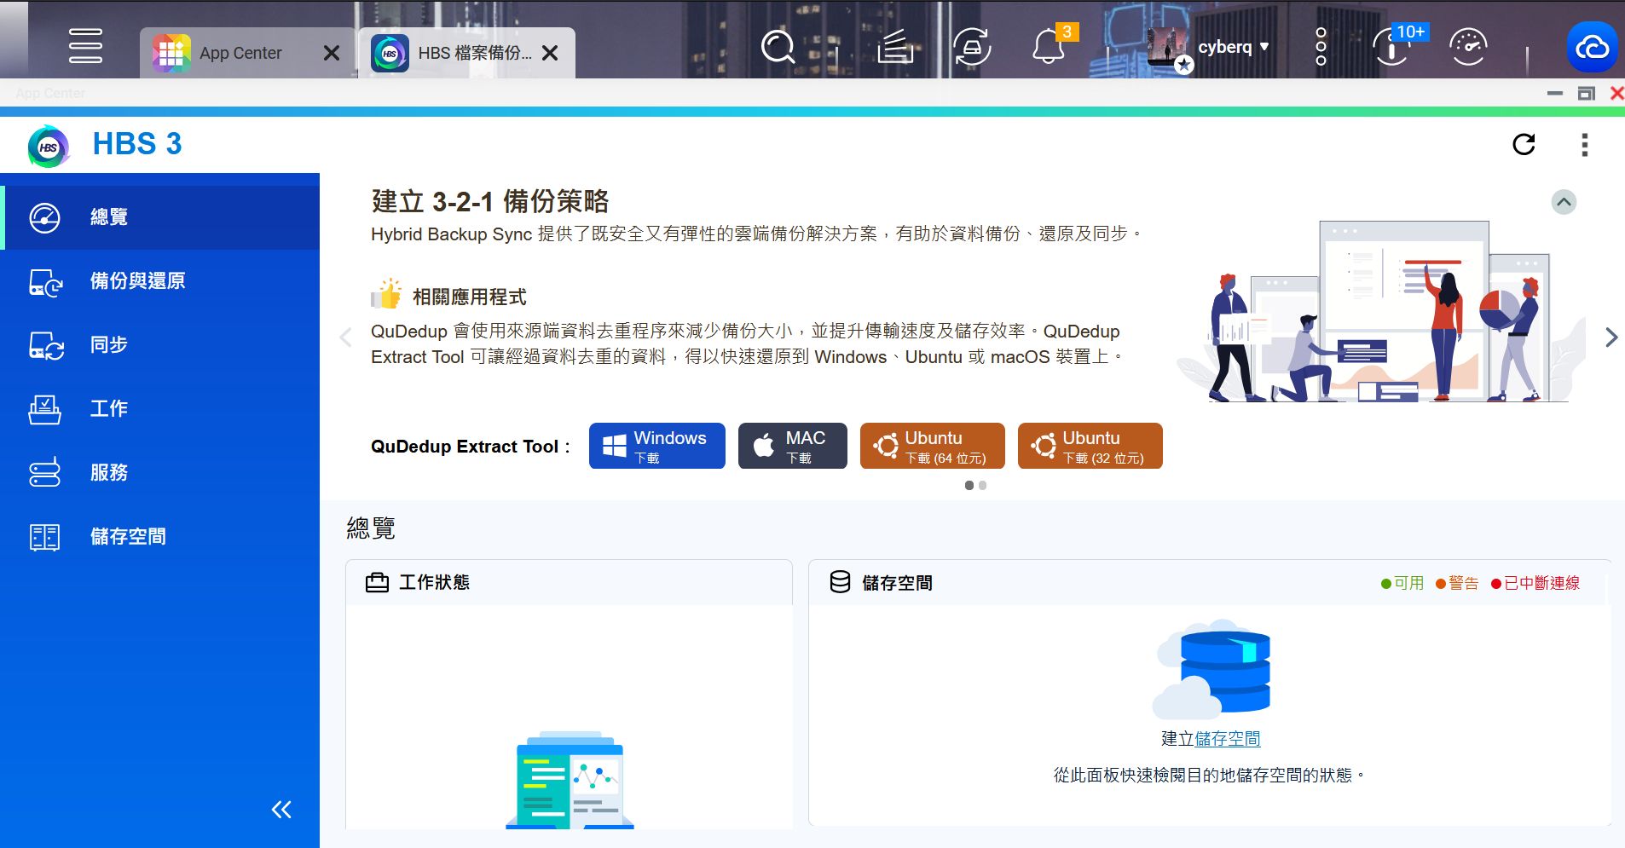Download Ubuntu 64 位元 Extract Tool

tap(933, 446)
